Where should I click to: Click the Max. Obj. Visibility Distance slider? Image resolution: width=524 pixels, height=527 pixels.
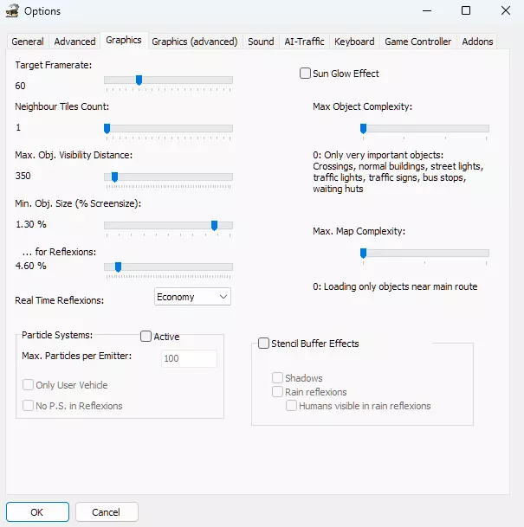168,177
